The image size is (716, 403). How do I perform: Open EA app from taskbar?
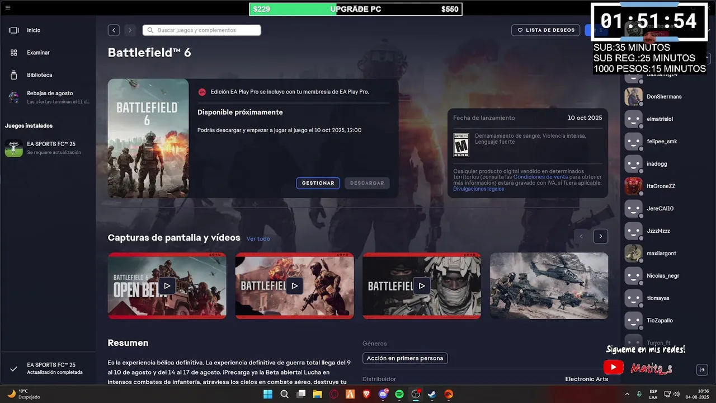pos(449,394)
